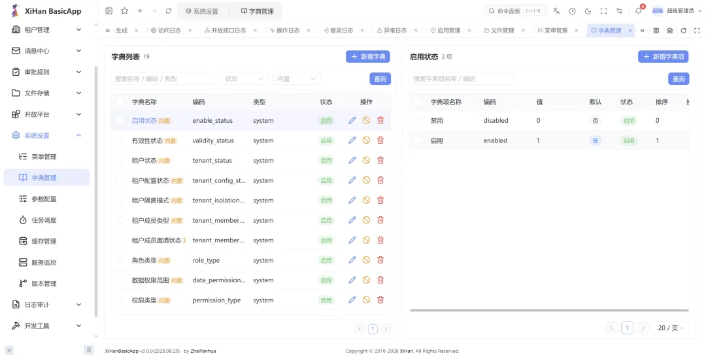This screenshot has height=358, width=706.
Task: Click the favorite star icon in header
Action: pyautogui.click(x=124, y=11)
